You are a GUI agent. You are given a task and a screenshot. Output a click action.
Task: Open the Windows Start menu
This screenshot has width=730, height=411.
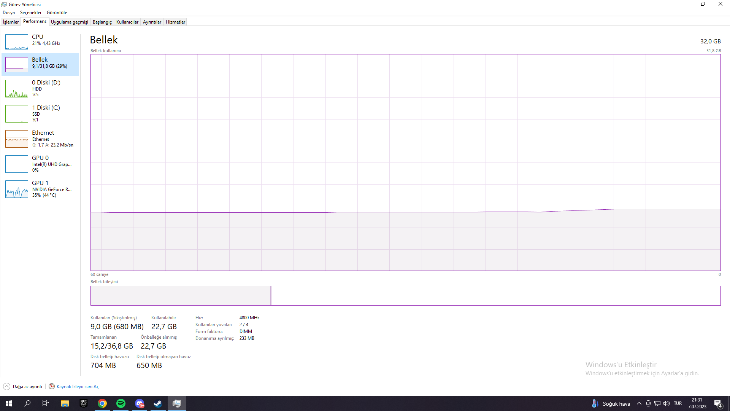pos(9,403)
